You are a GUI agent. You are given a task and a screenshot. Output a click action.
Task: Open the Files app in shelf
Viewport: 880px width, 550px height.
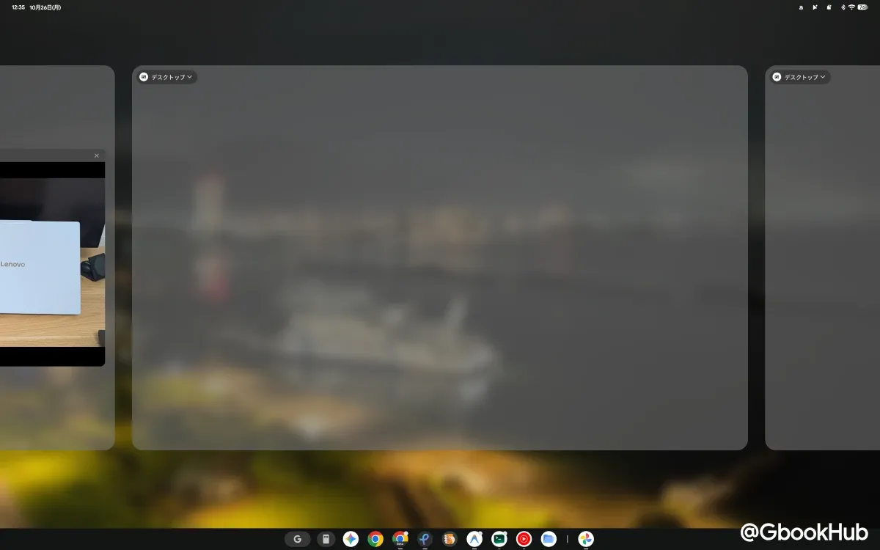click(549, 539)
